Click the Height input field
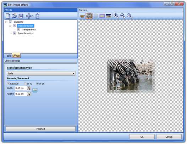 tap(21, 94)
